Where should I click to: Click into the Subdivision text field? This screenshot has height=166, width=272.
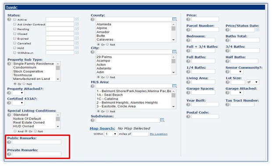(x=128, y=120)
